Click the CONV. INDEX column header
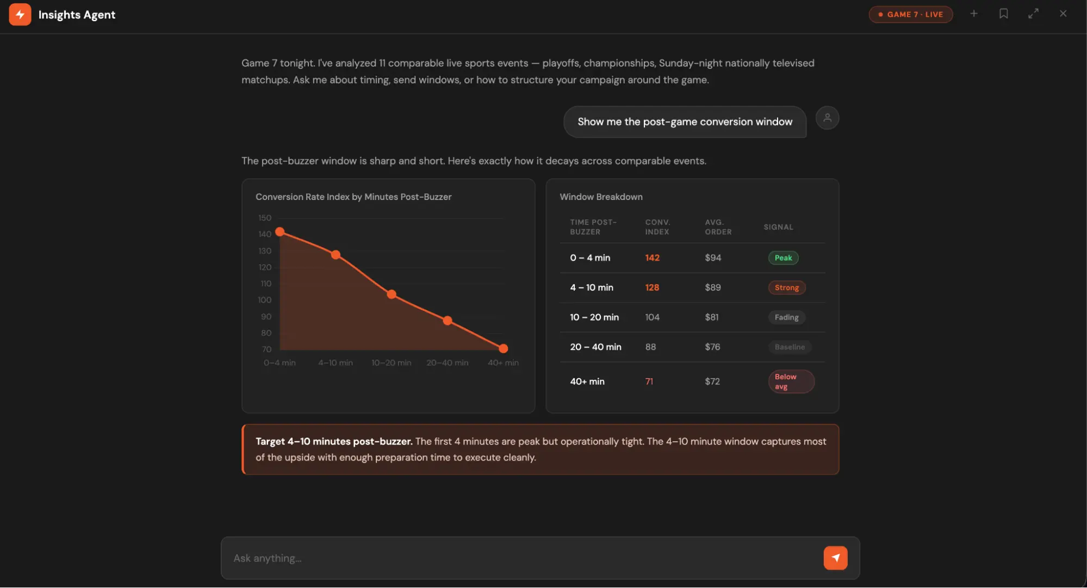The image size is (1087, 588). coord(657,227)
